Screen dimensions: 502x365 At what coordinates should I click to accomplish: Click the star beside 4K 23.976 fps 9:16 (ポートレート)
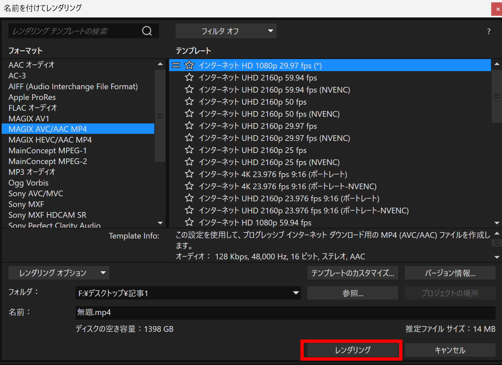tap(189, 174)
